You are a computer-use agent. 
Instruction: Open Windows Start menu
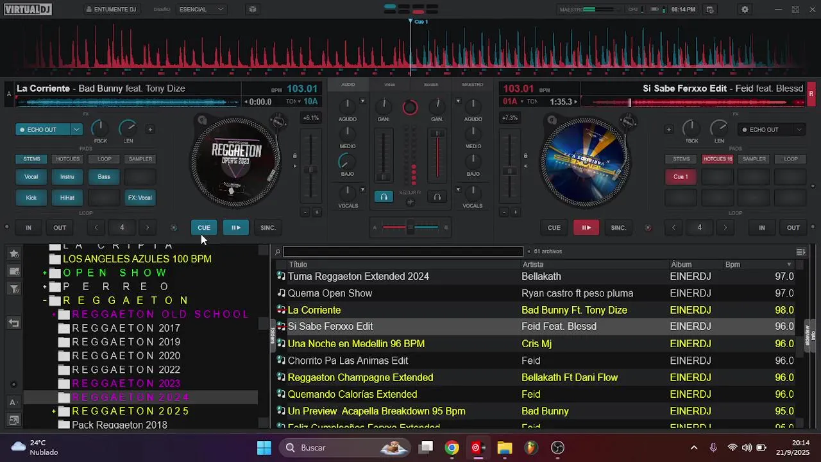pos(264,448)
